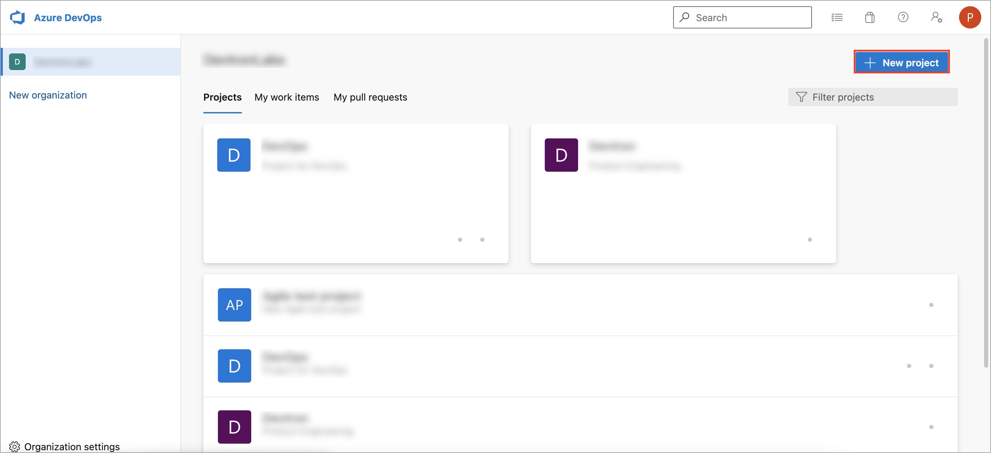The width and height of the screenshot is (991, 453).
Task: Click the funnel filter icon
Action: point(801,97)
